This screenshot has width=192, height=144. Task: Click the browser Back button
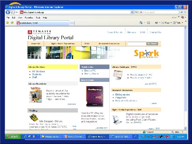click(x=8, y=12)
